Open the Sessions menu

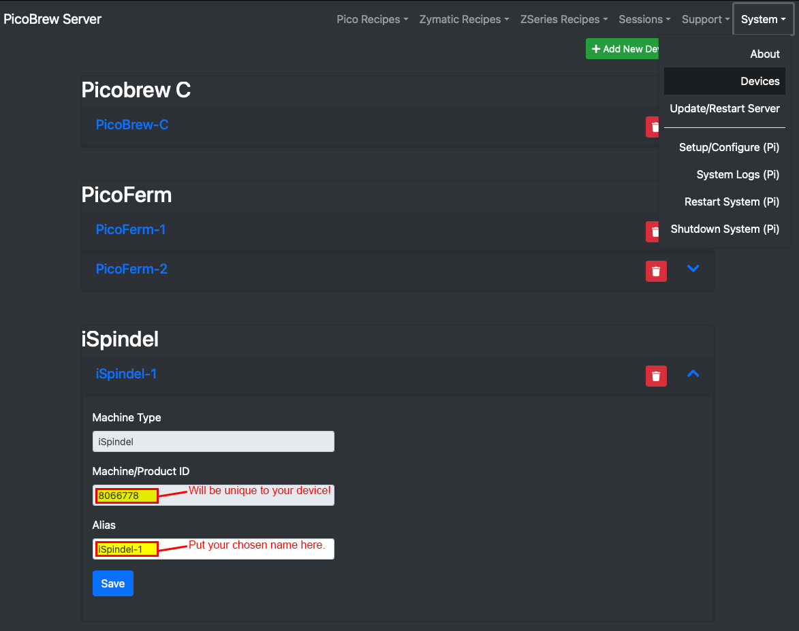pyautogui.click(x=644, y=19)
